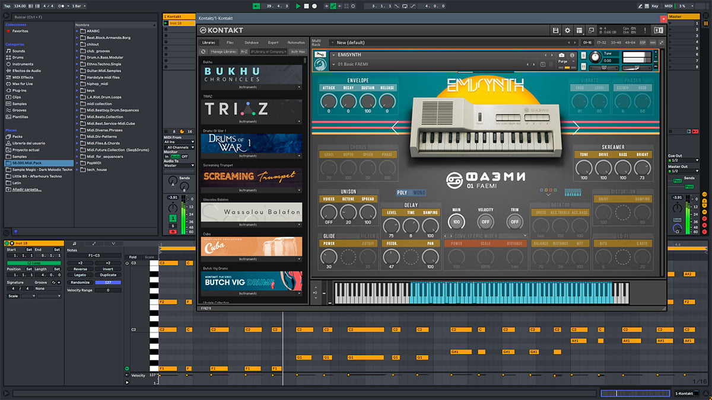The height and width of the screenshot is (400, 712).
Task: Hit the record circle button in transport
Action: click(x=314, y=5)
